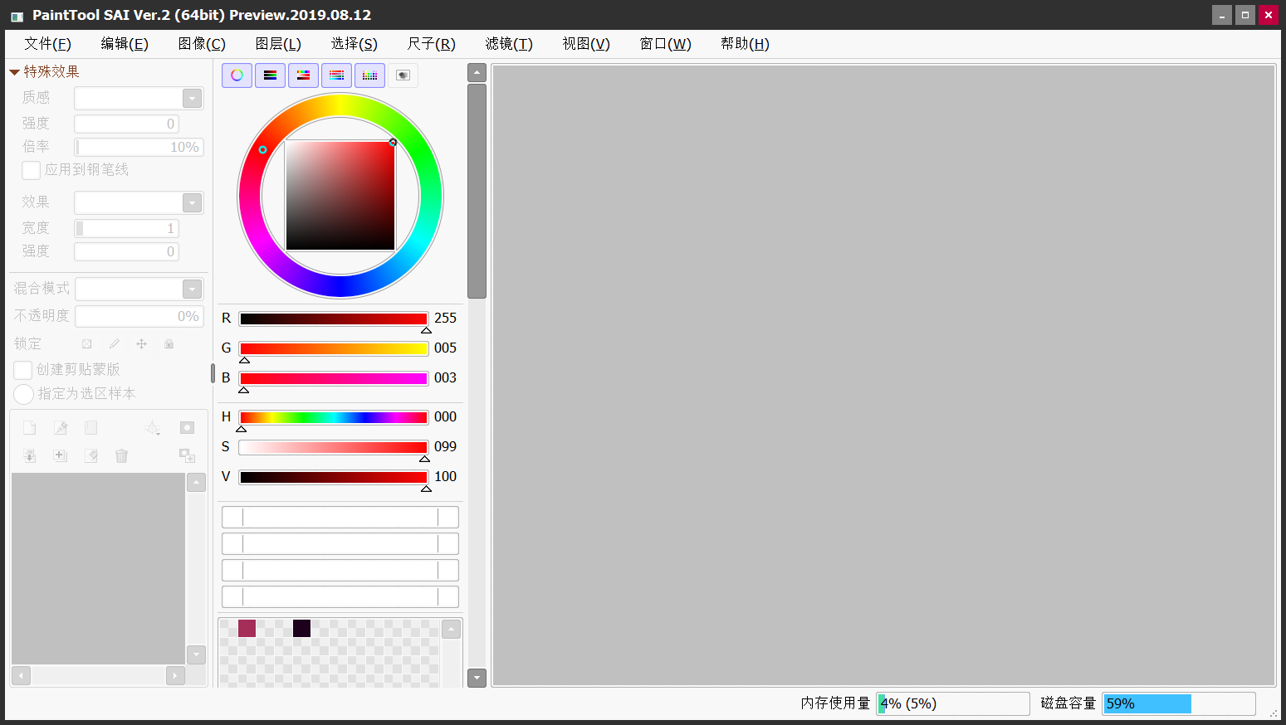This screenshot has height=725, width=1286.
Task: Click the lock transparency (checkerboard) icon
Action: [86, 343]
